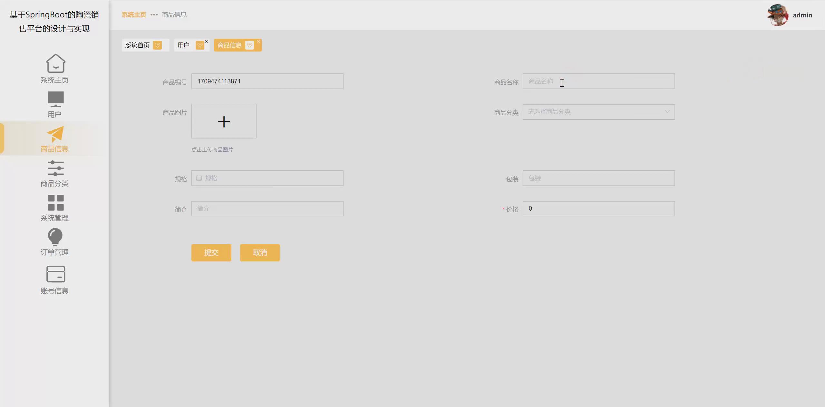Focus the 商品名称 input field
Viewport: 825px width, 407px height.
coord(598,81)
